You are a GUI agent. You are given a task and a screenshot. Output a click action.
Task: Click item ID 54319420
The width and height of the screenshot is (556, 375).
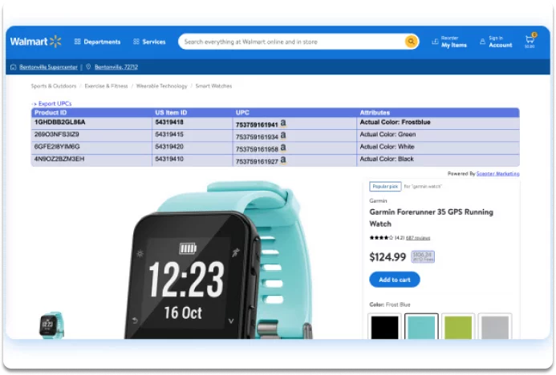[169, 147]
